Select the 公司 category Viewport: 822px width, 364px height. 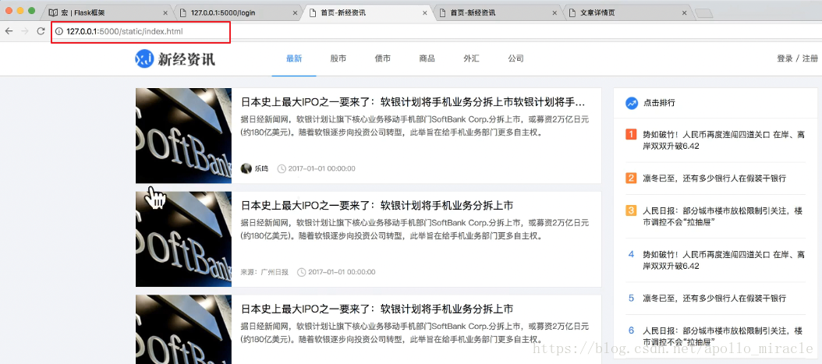[x=516, y=58]
